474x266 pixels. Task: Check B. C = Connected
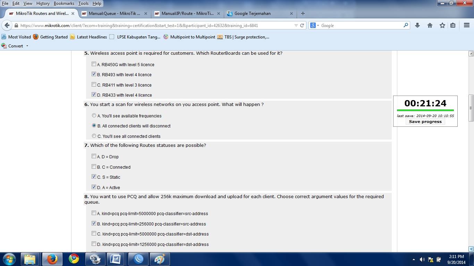[x=94, y=167]
